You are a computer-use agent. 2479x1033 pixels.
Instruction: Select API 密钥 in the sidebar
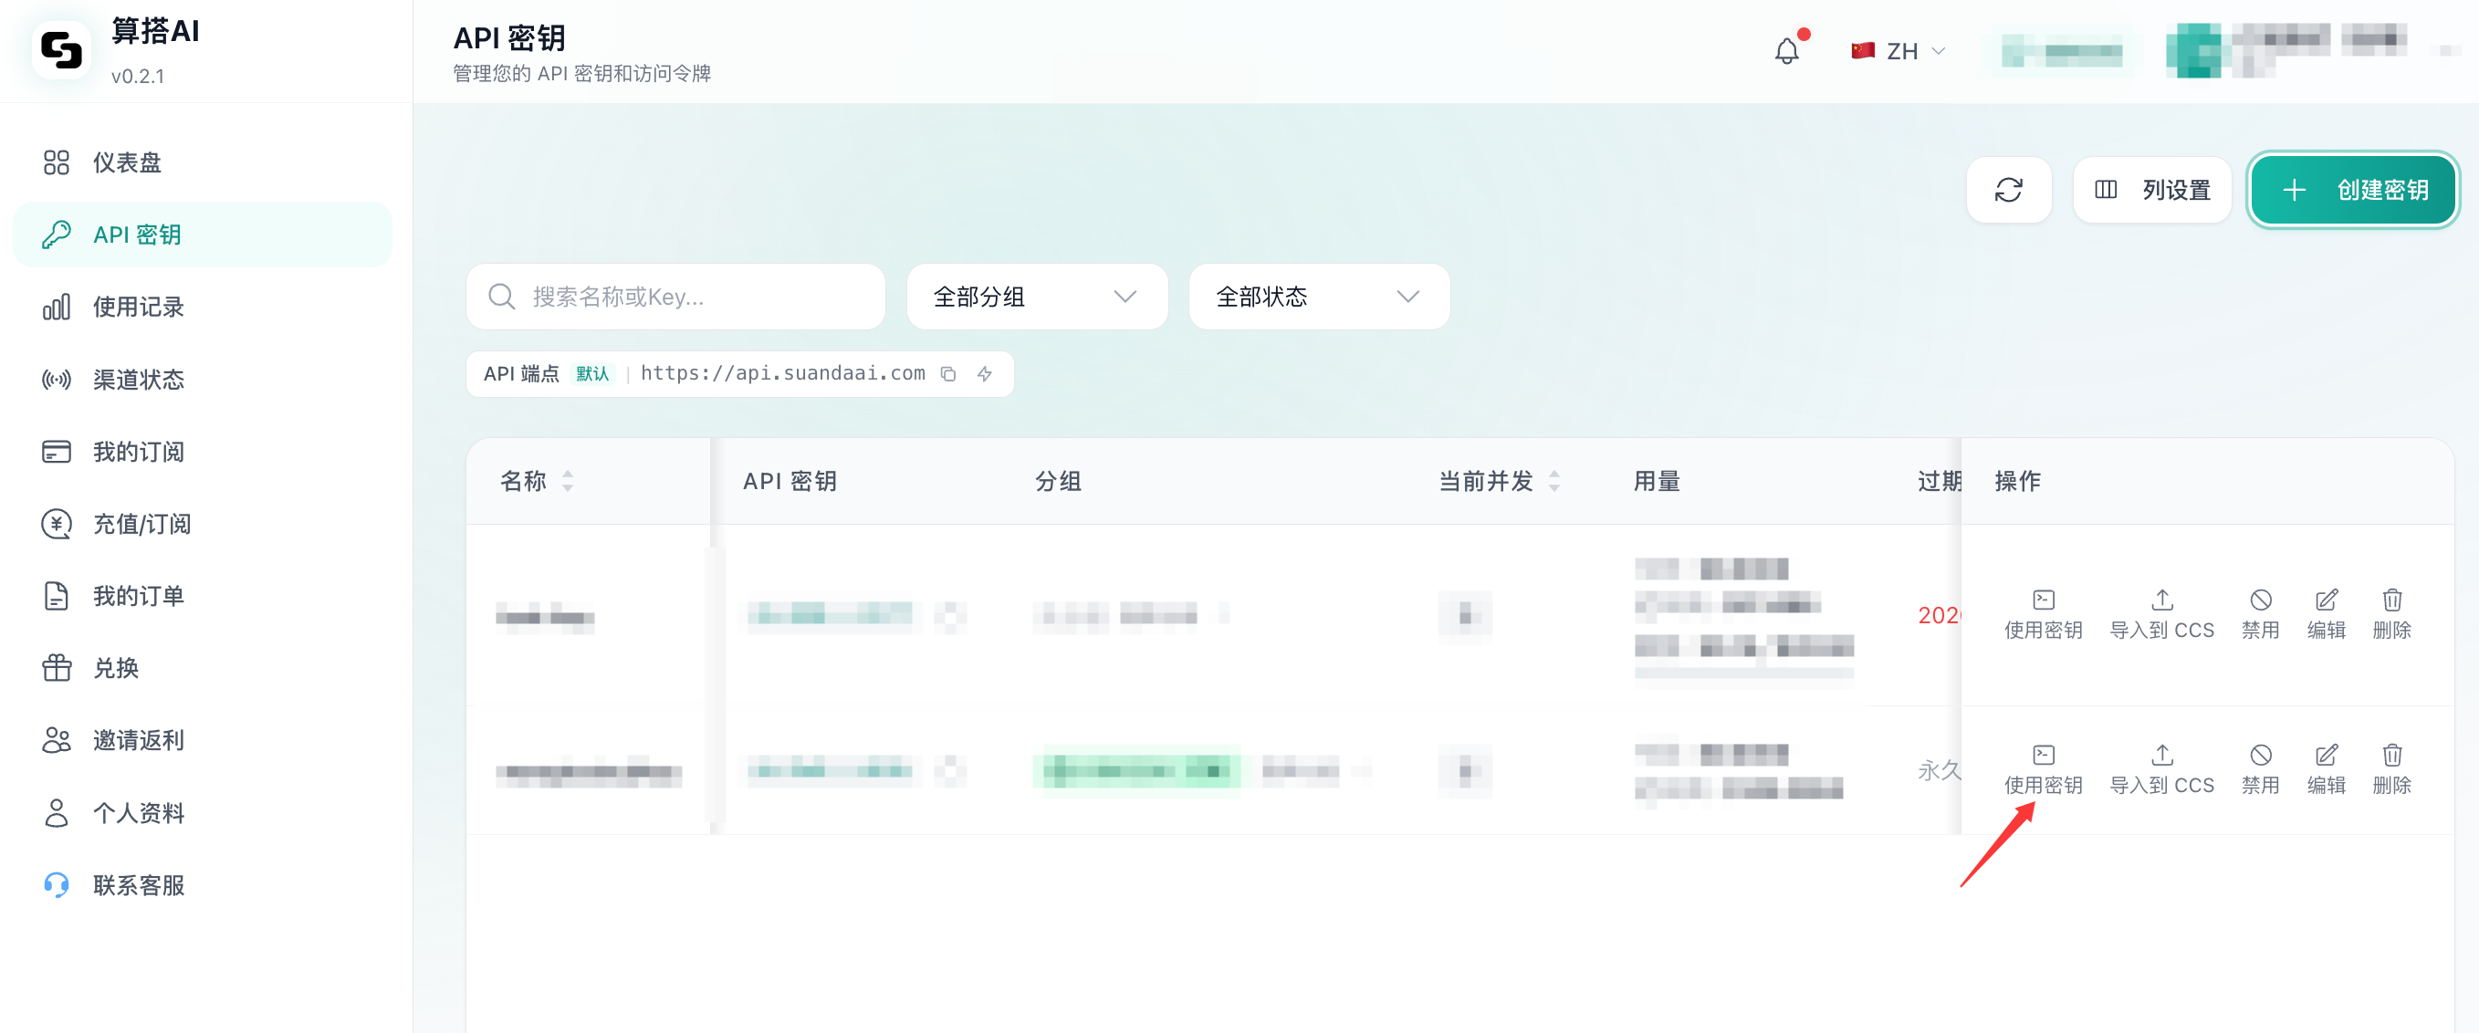pyautogui.click(x=203, y=235)
